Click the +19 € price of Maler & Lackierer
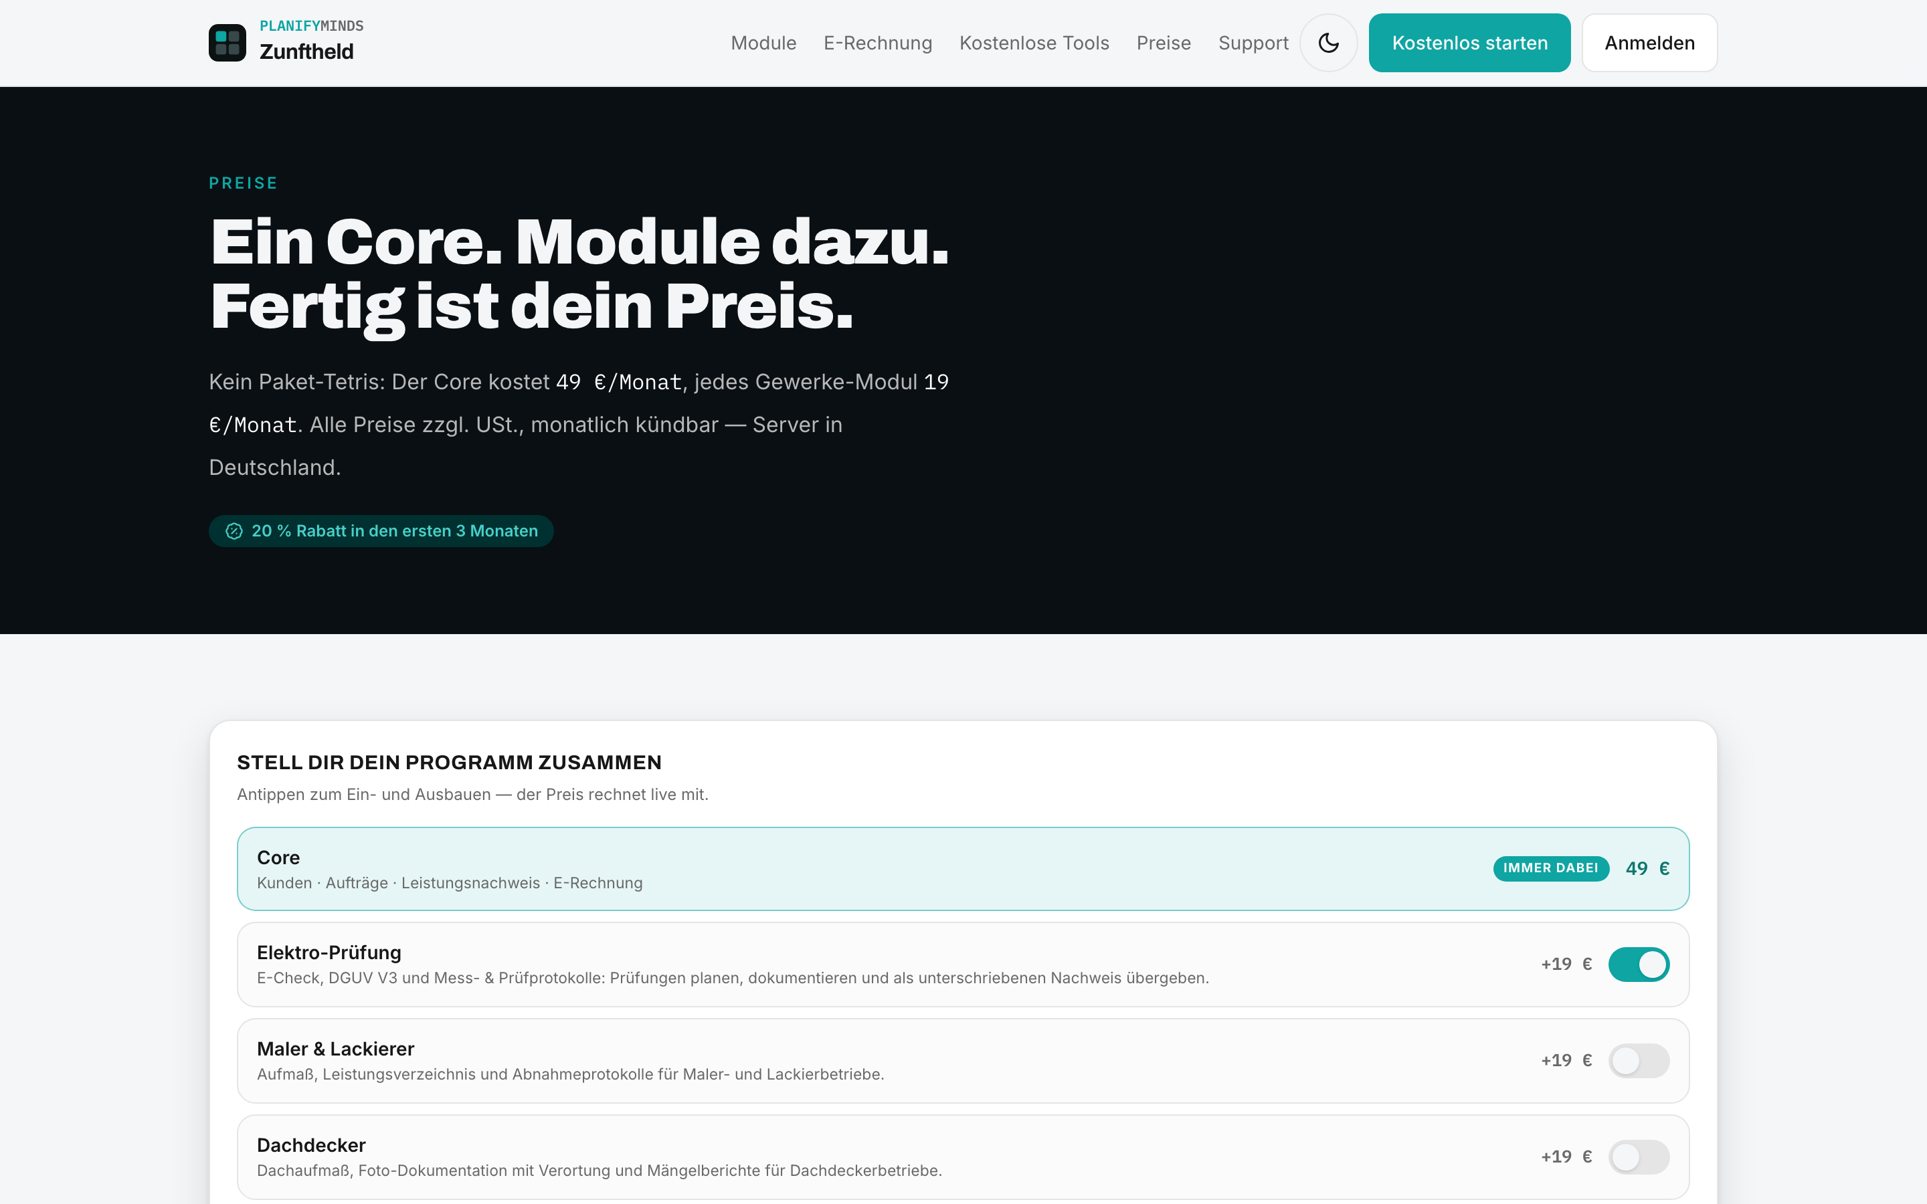The image size is (1927, 1204). [1566, 1061]
